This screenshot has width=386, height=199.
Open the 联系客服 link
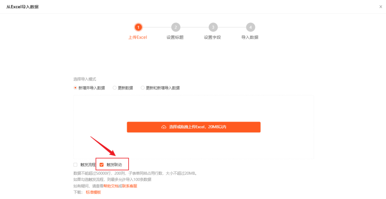(x=129, y=186)
